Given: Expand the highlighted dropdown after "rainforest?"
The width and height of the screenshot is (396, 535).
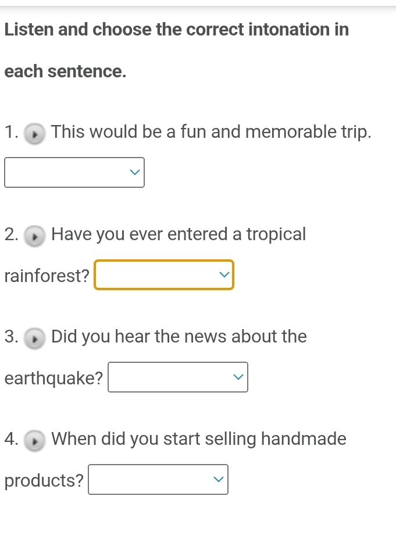Looking at the screenshot, I should [x=164, y=275].
